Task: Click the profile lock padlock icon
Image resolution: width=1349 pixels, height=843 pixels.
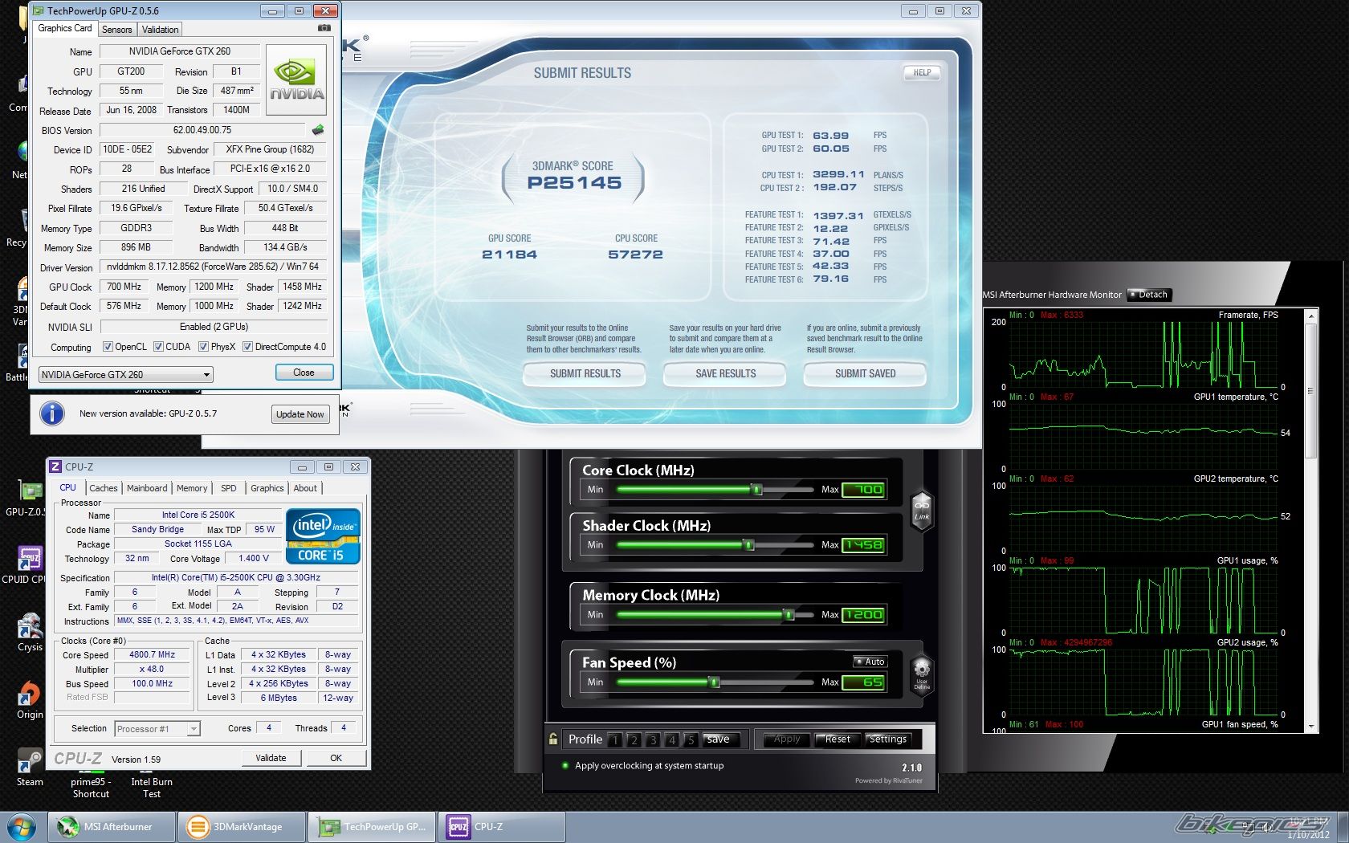Action: coord(553,739)
